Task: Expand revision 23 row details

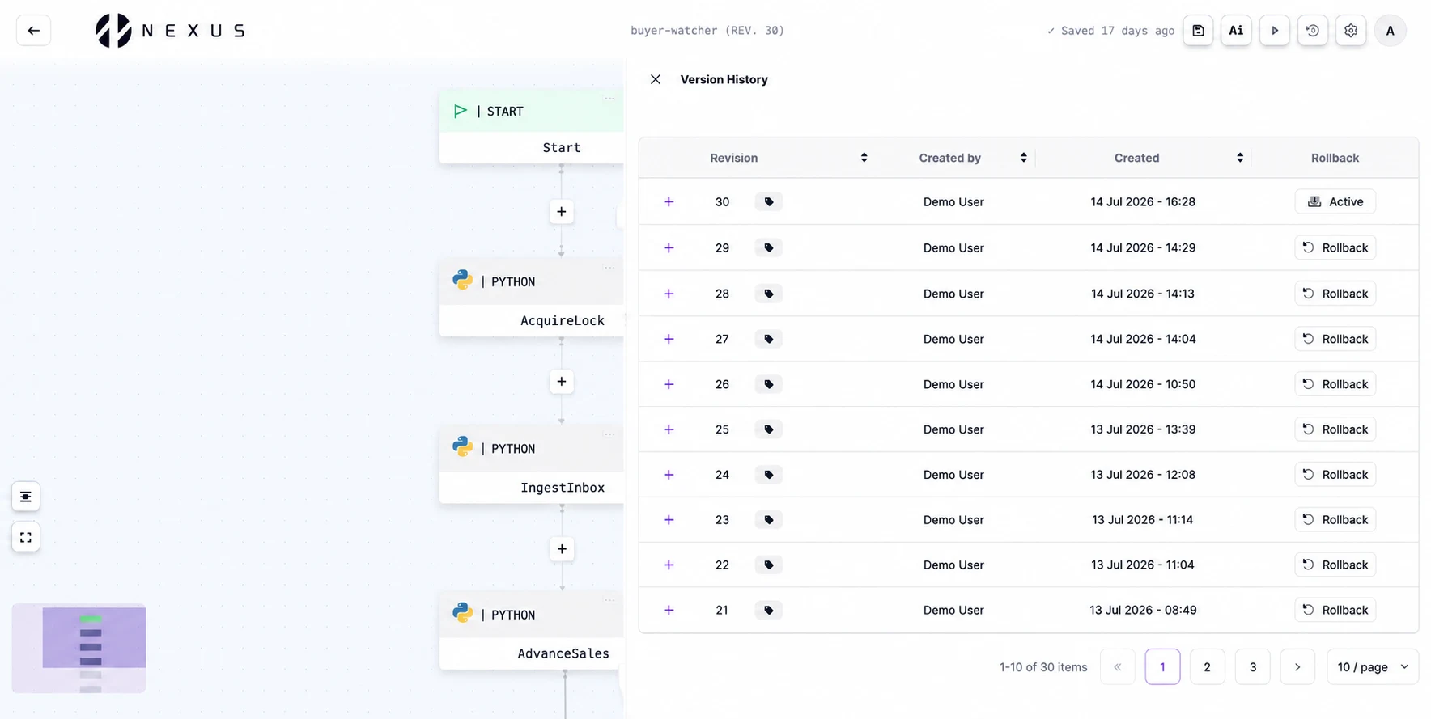Action: click(669, 520)
